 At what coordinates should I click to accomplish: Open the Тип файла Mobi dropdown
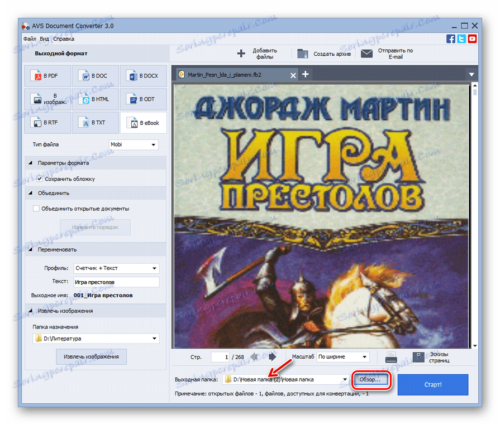click(134, 144)
